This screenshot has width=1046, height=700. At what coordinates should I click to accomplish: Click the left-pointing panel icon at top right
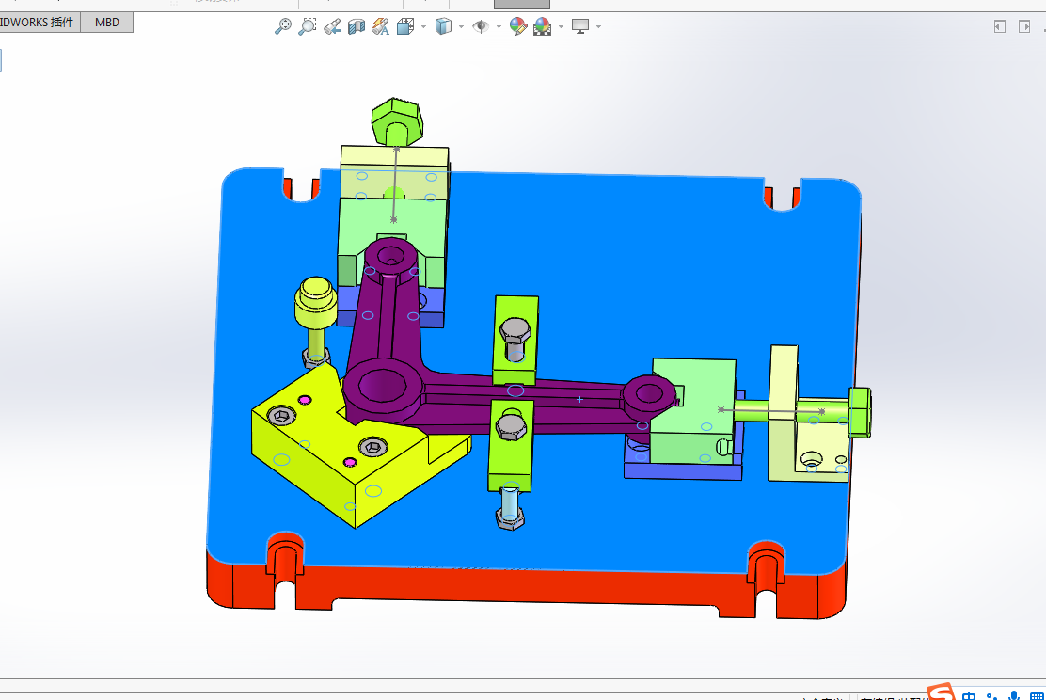coord(999,26)
